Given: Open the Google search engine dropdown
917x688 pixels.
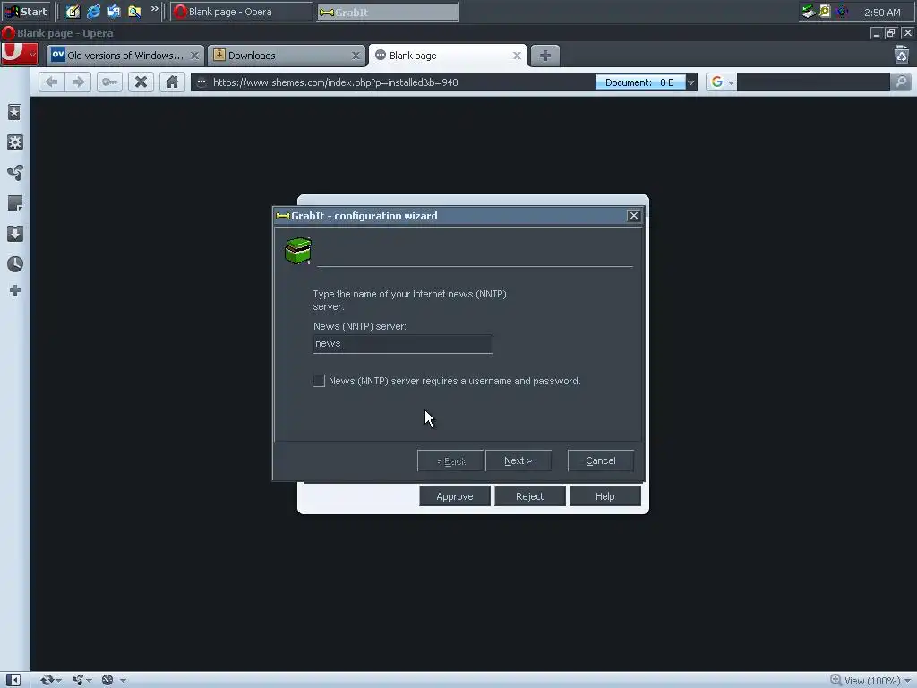Looking at the screenshot, I should [x=721, y=82].
